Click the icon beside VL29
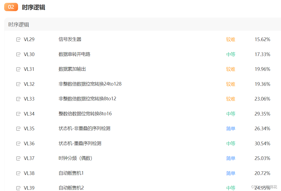 18,39
